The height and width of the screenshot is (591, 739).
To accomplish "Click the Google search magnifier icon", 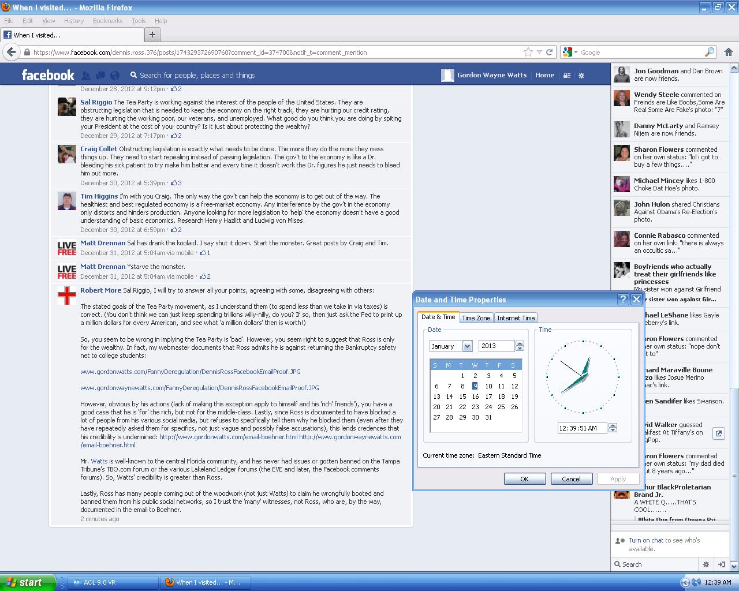I will (x=710, y=52).
